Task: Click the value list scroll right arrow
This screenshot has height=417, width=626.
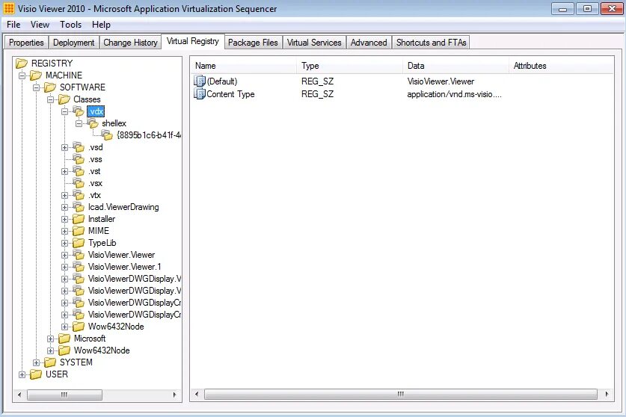Action: [x=607, y=395]
